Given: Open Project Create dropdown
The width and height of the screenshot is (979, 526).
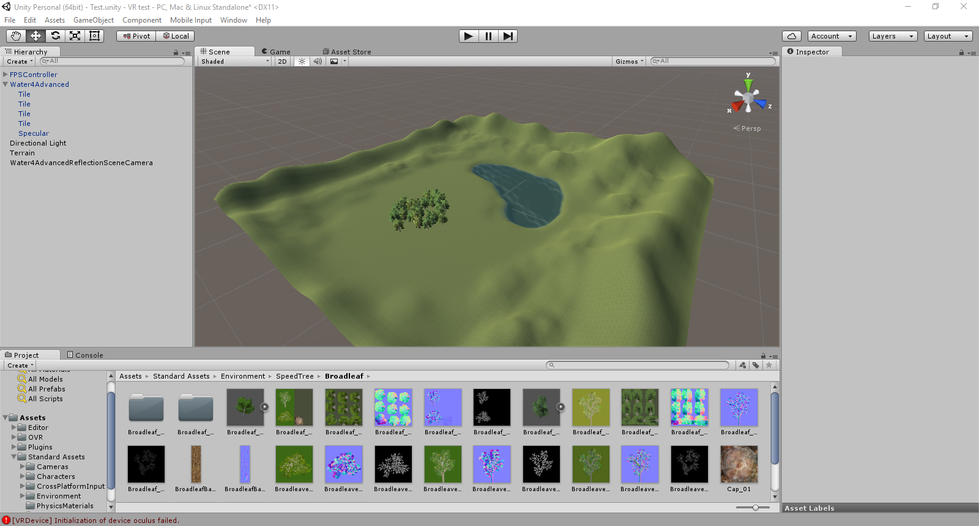Looking at the screenshot, I should [x=20, y=365].
